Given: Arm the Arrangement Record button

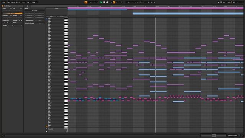Looking at the screenshot, I should coord(107,2).
